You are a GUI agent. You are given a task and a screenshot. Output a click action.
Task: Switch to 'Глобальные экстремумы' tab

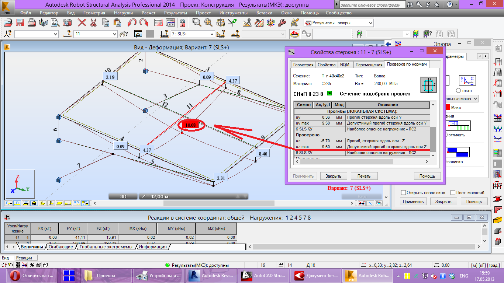pos(106,247)
